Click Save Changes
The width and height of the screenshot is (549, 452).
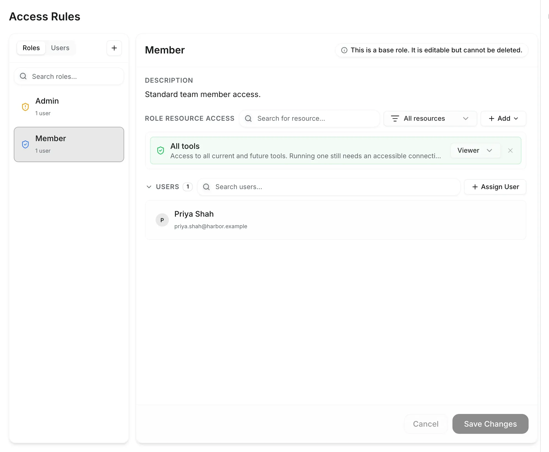click(x=490, y=424)
